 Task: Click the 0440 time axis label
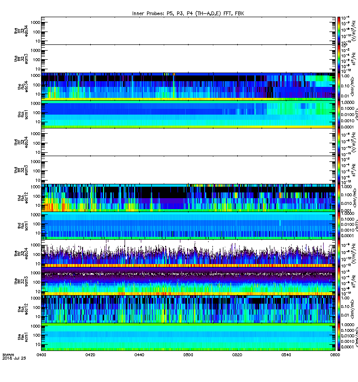[x=139, y=355]
